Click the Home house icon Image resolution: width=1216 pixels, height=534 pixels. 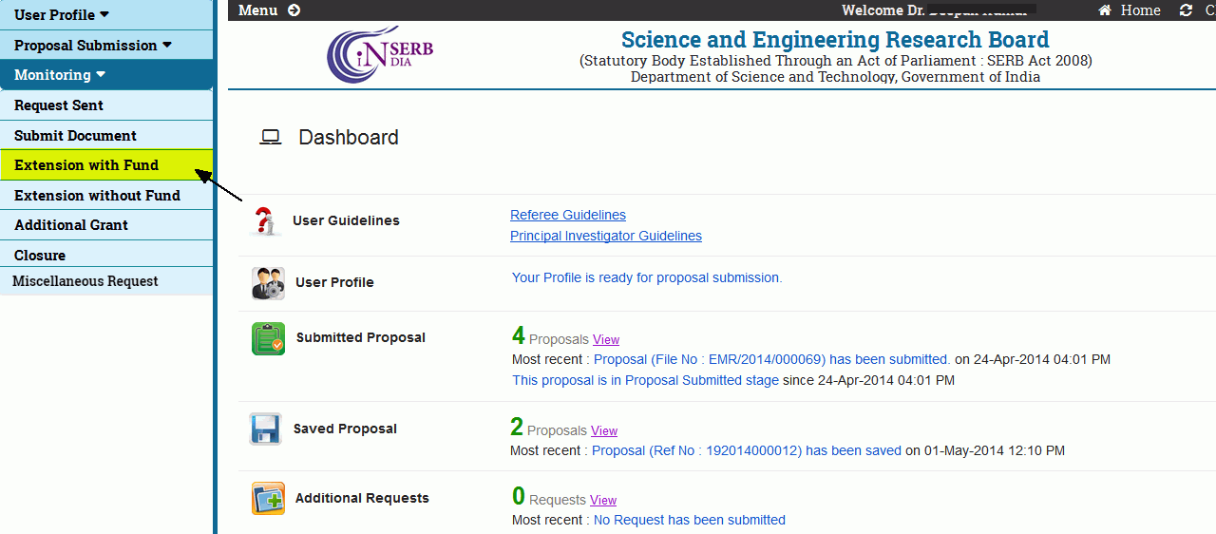(x=1105, y=10)
